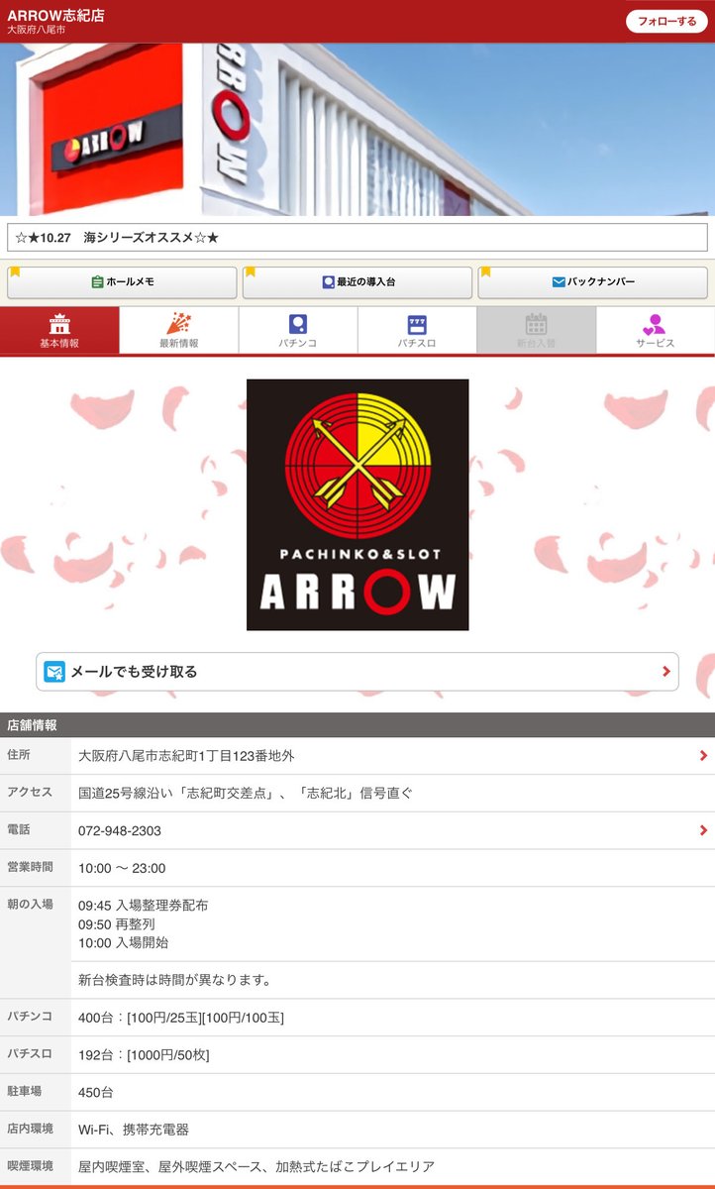Viewport: 715px width, 1189px height.
Task: Expand the 電話 phone row chevron
Action: (703, 830)
